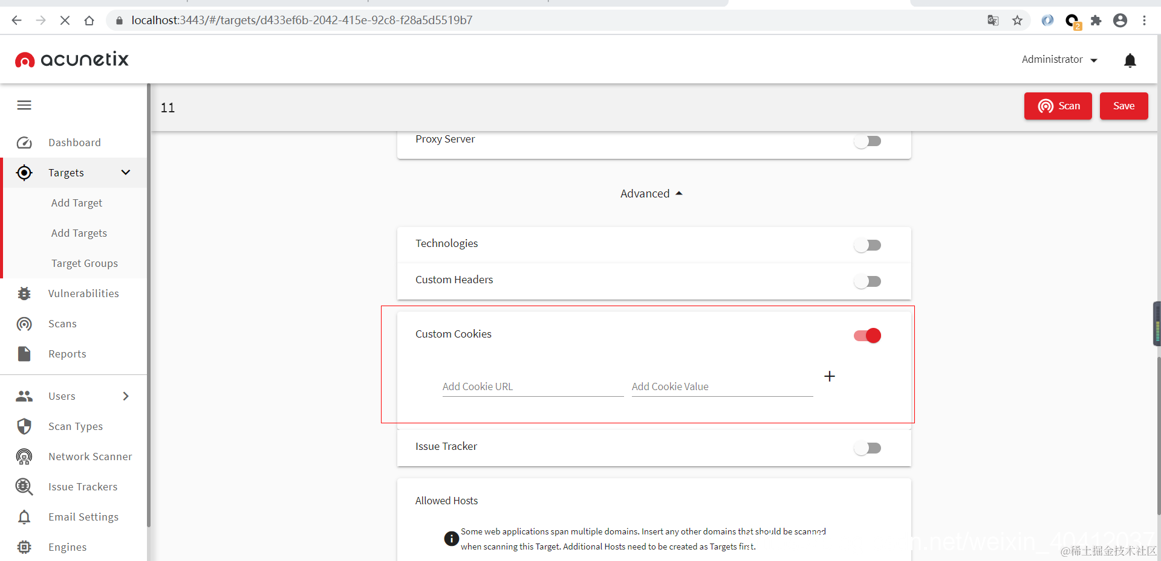Enable the Technologies toggle

pyautogui.click(x=867, y=245)
